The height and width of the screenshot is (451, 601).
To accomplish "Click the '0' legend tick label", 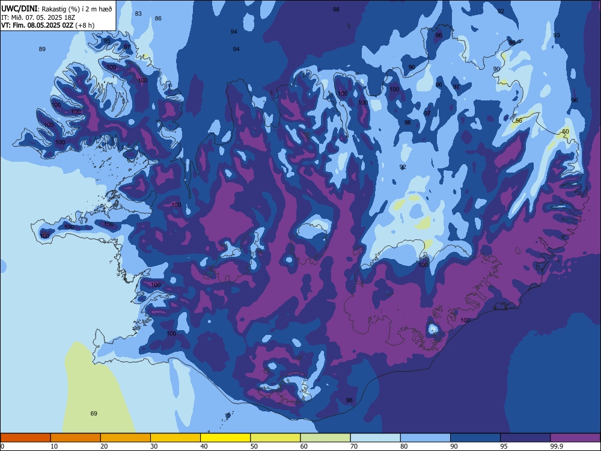I will coord(2,446).
